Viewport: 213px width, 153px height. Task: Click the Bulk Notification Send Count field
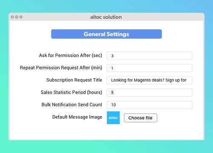(150, 105)
